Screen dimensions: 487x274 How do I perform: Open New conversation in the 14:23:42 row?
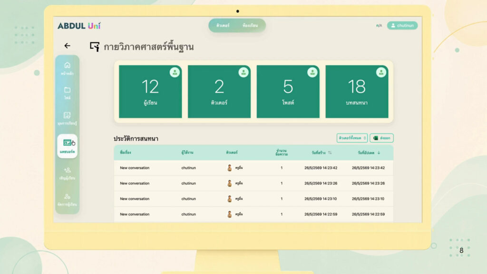coord(135,168)
